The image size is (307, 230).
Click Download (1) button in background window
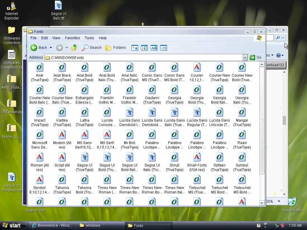[276, 65]
